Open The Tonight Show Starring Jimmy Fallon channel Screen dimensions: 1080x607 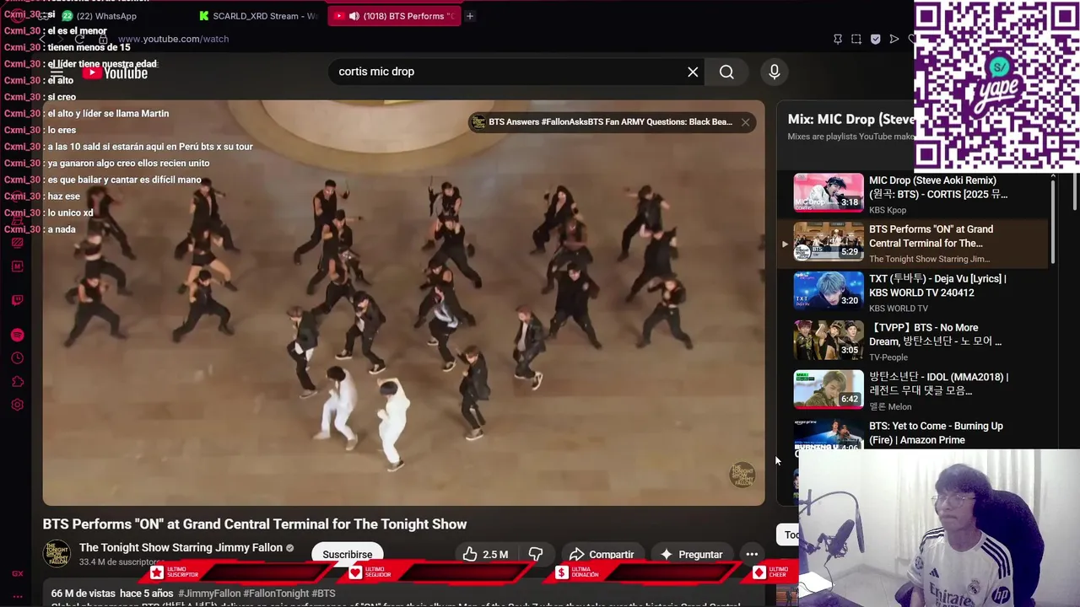click(x=181, y=548)
